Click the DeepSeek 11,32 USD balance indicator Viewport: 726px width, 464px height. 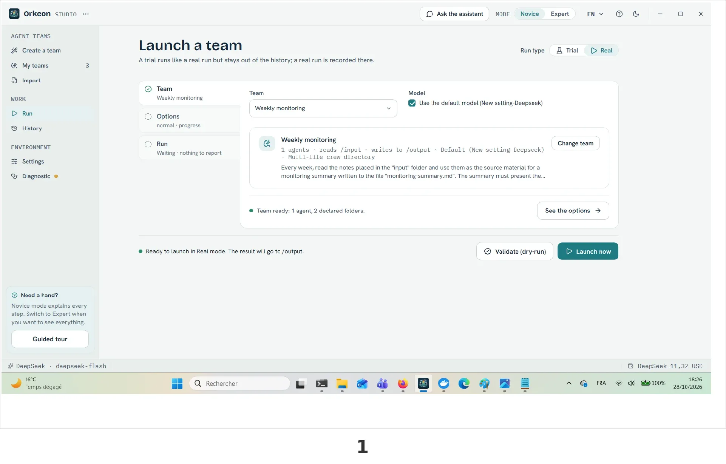[666, 366]
